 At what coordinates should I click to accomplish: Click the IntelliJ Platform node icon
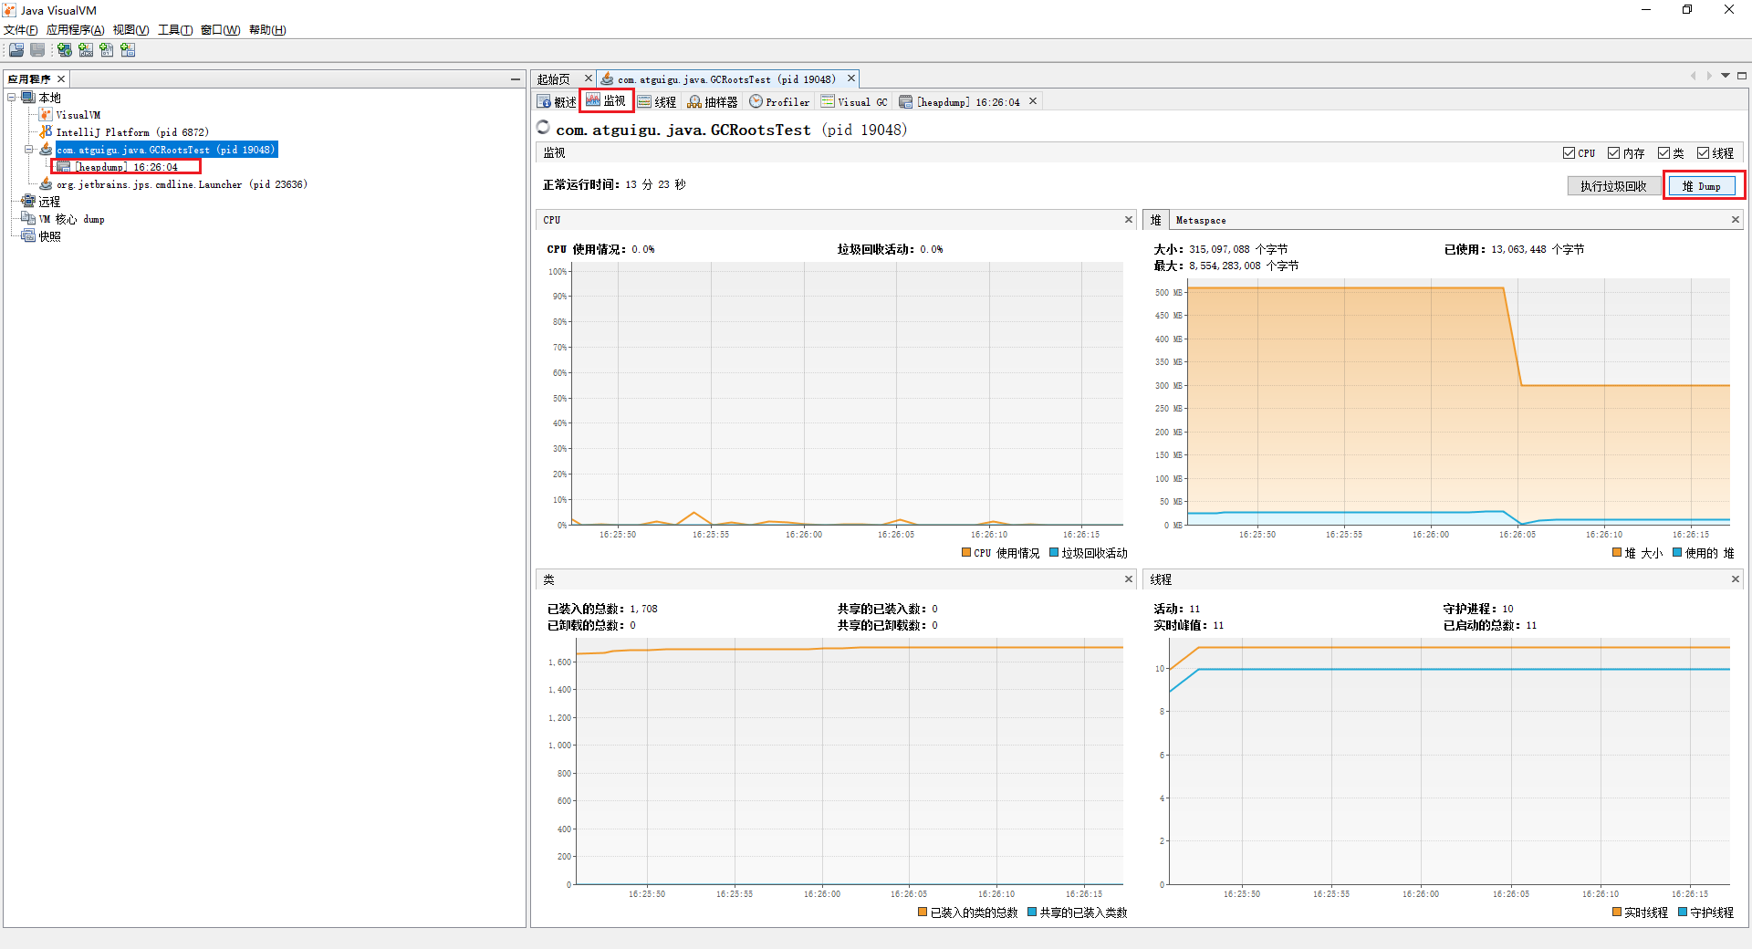pos(46,132)
